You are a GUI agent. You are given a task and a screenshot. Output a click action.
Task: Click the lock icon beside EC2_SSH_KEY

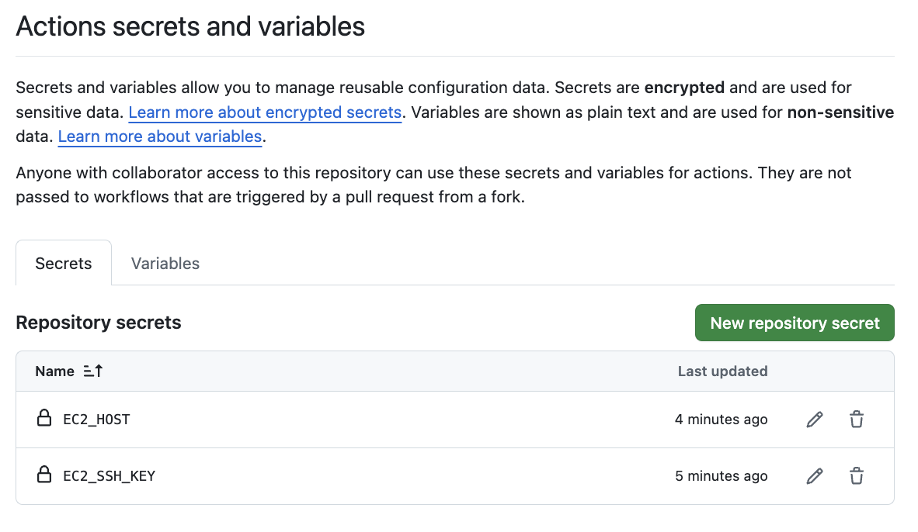coord(45,475)
